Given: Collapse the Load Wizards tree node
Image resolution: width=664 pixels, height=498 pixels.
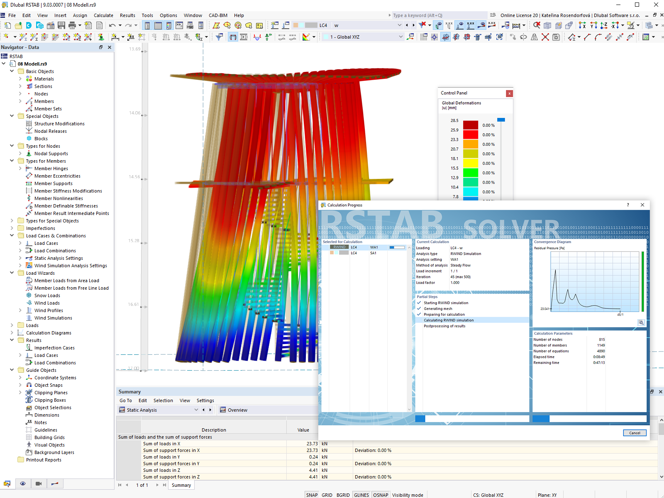Looking at the screenshot, I should click(x=12, y=273).
